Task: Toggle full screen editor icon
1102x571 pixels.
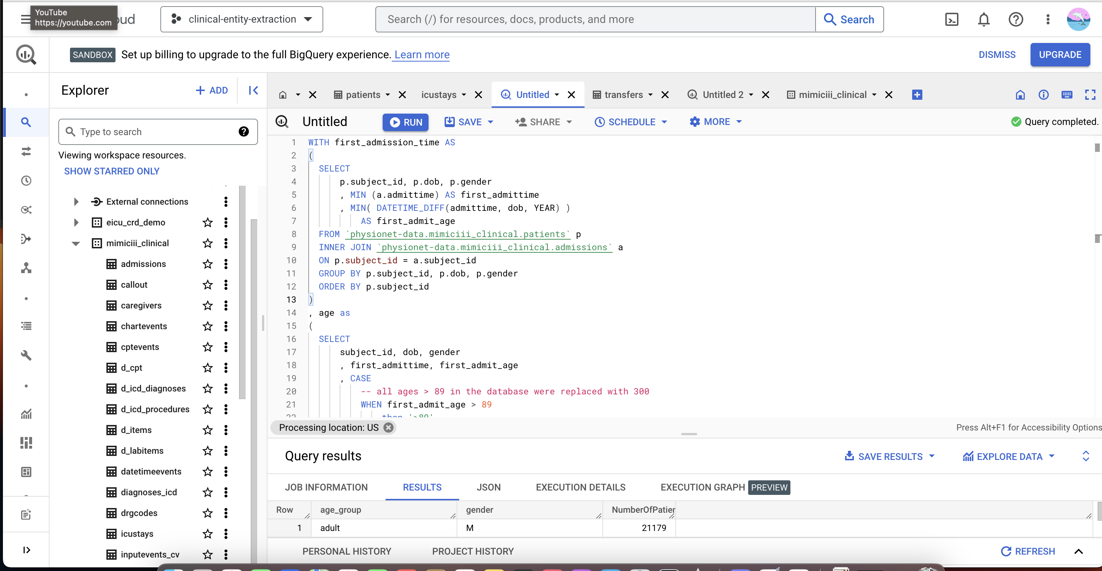Action: coord(1090,95)
